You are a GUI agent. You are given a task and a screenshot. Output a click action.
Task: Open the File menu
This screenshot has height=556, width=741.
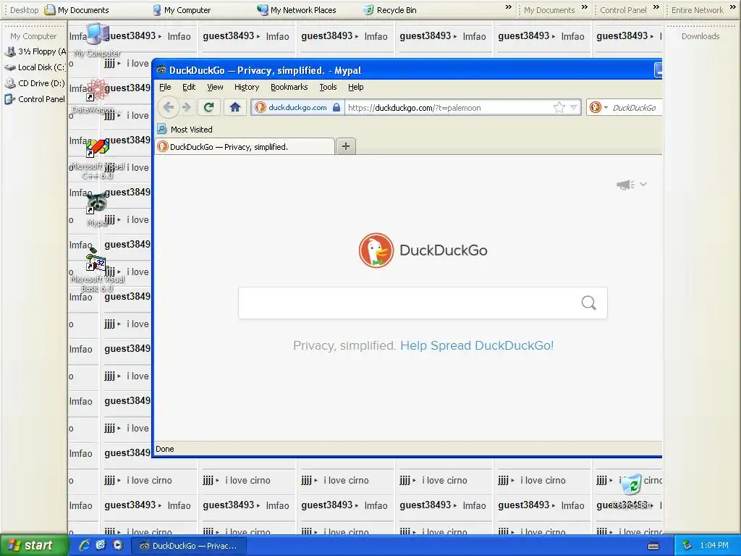click(165, 87)
